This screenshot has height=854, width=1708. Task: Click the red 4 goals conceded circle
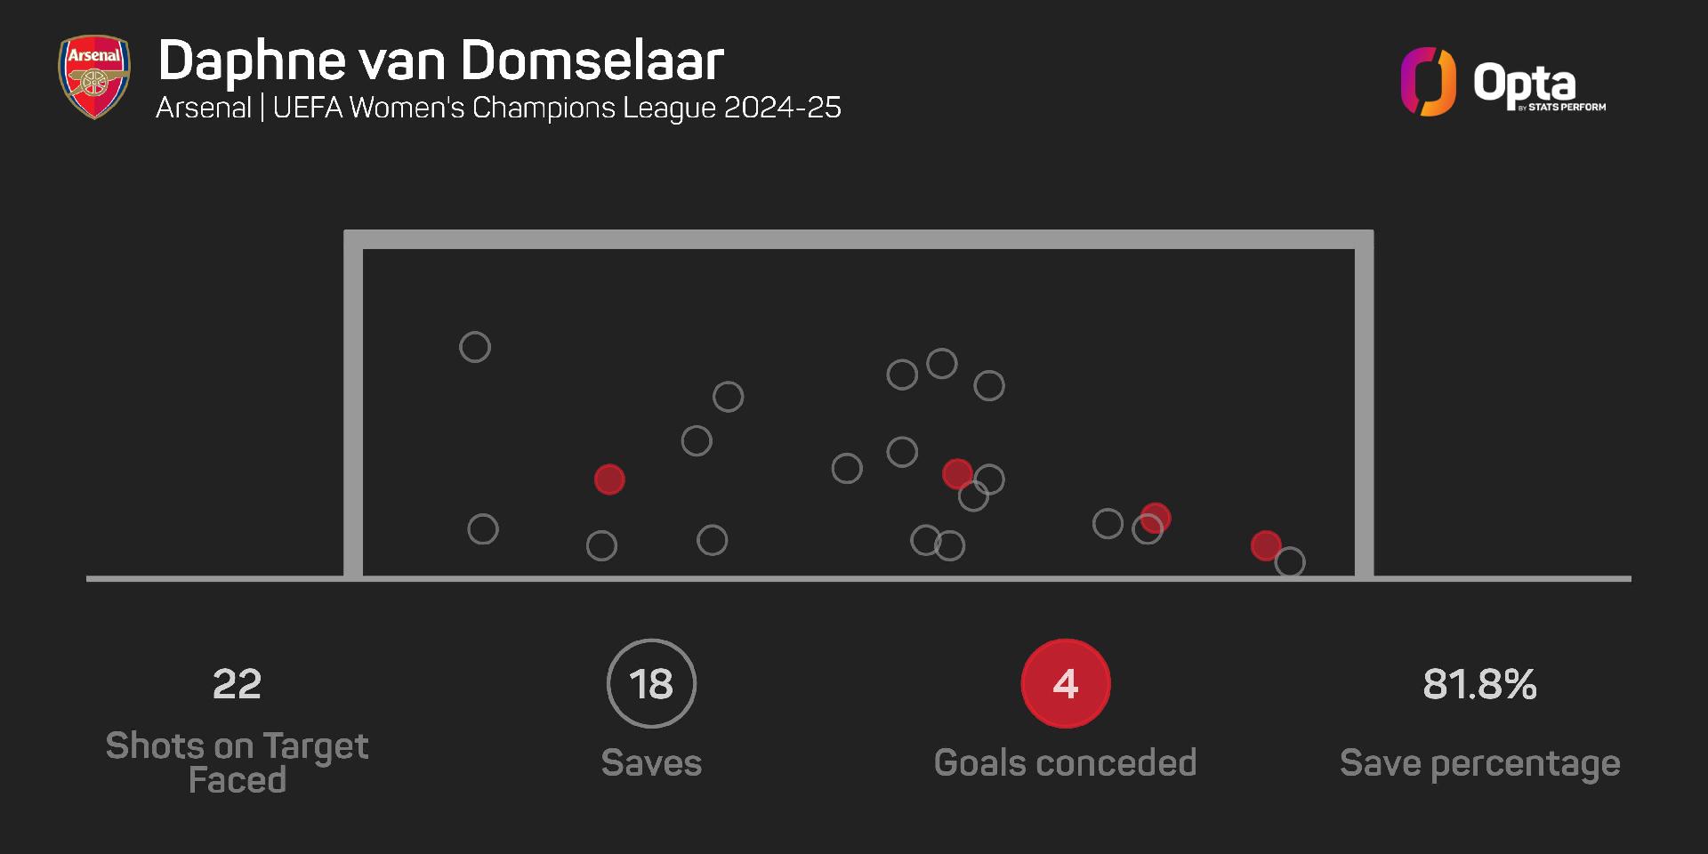click(x=1066, y=683)
